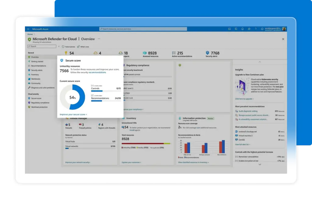Click the green shield icon in the empty card

pos(180,65)
